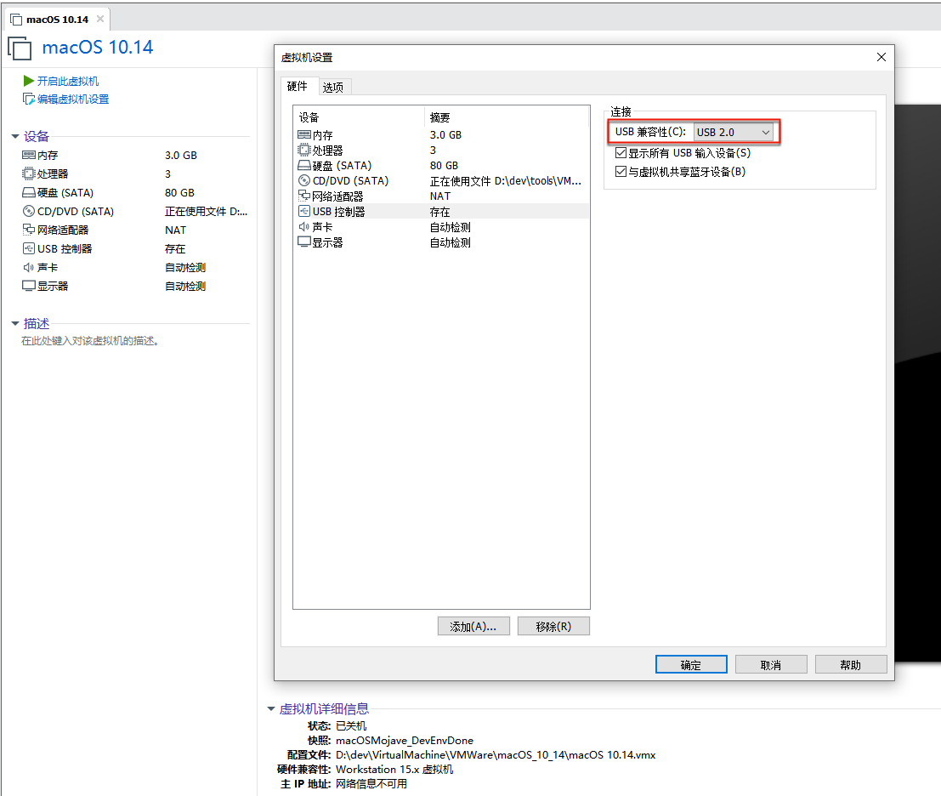Click the 内存 icon in the left sidebar
Image resolution: width=941 pixels, height=796 pixels.
(29, 155)
